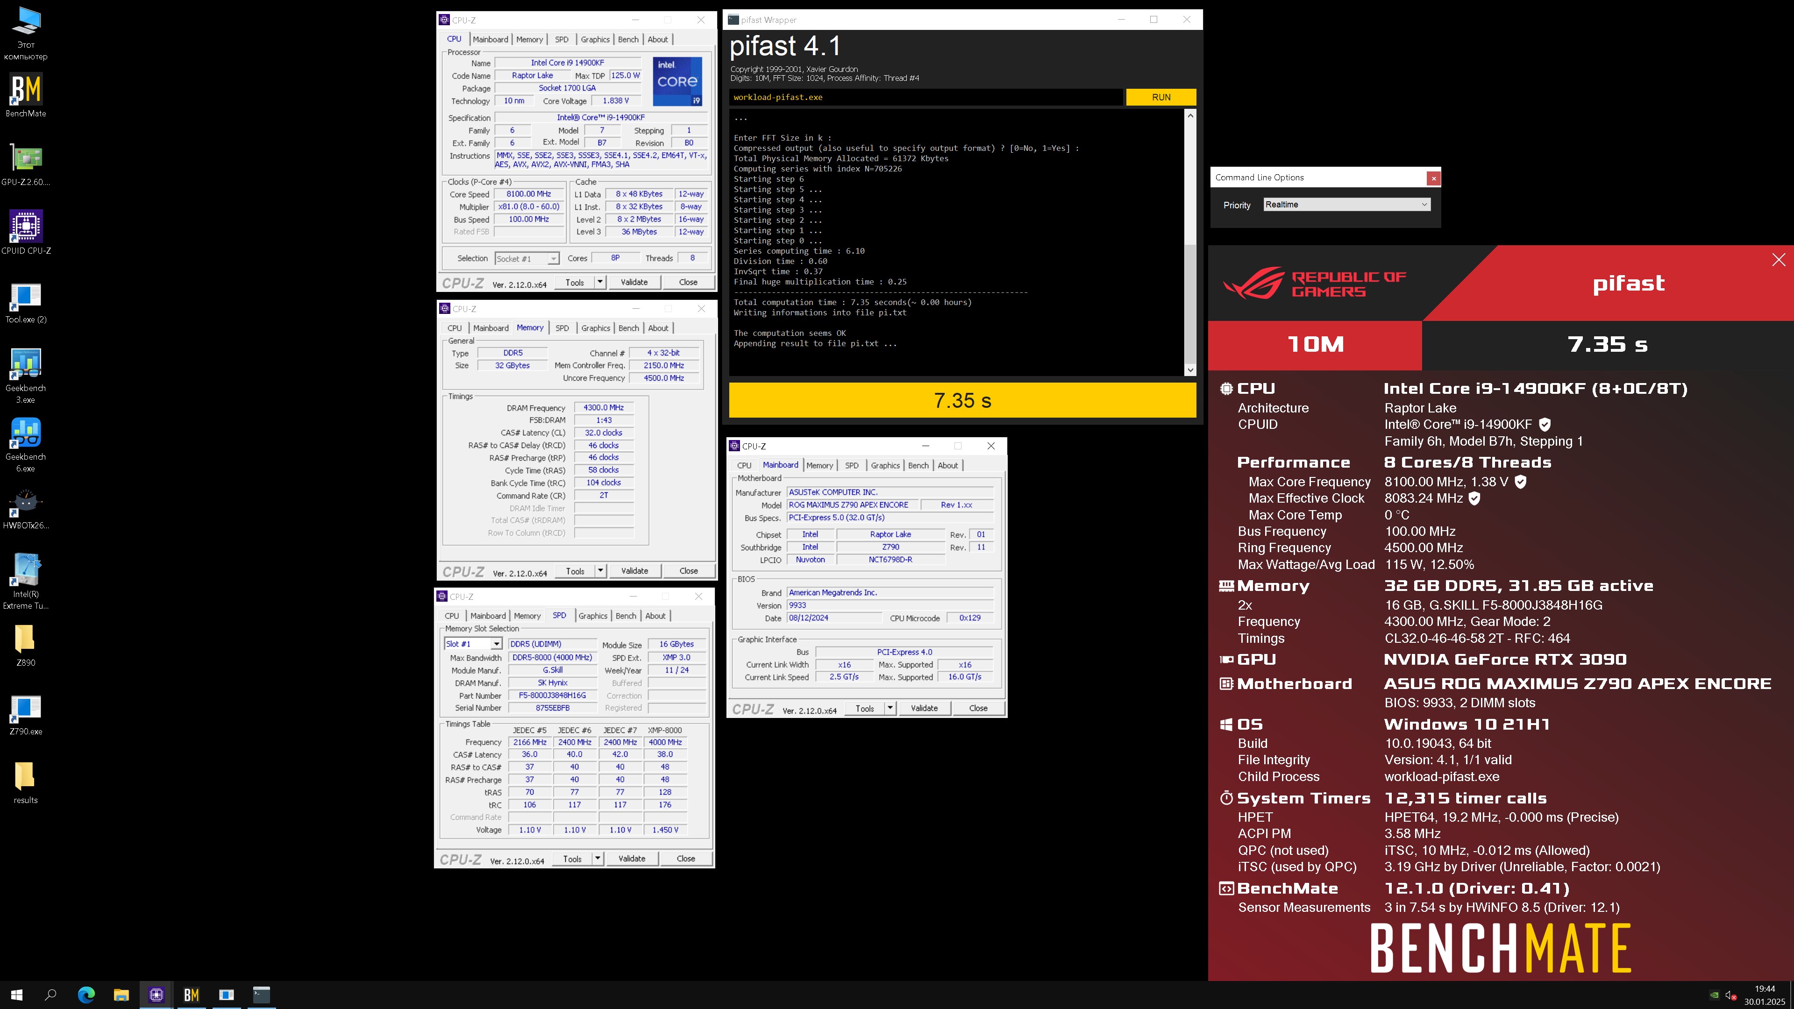Open the Priority Realtime dropdown
Image resolution: width=1794 pixels, height=1009 pixels.
coord(1347,204)
